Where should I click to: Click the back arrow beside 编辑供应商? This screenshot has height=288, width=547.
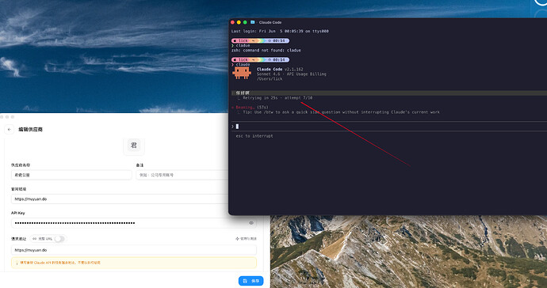10,129
